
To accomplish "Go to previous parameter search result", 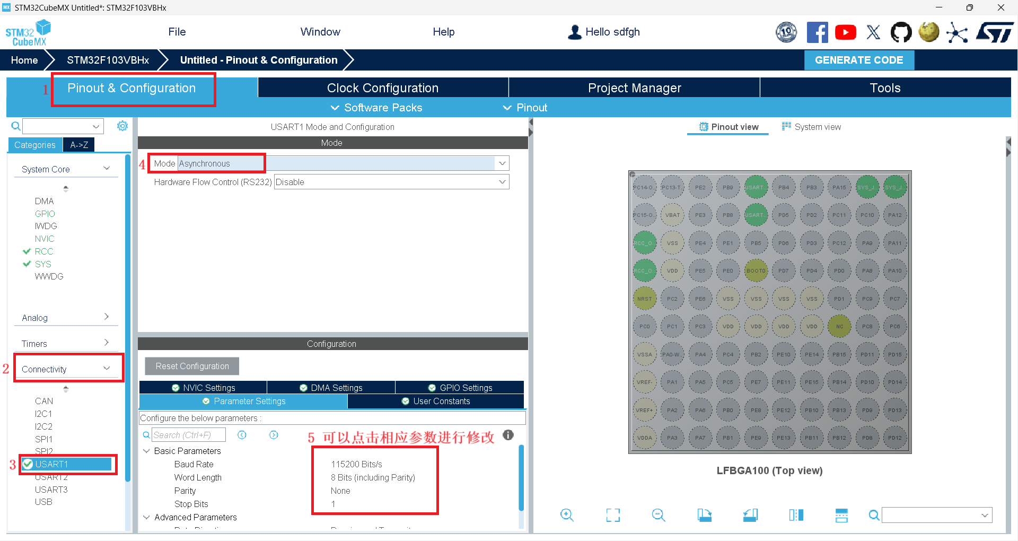I will click(x=242, y=435).
